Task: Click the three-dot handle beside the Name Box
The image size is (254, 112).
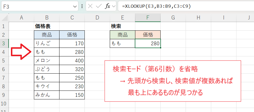Action: 82,6
